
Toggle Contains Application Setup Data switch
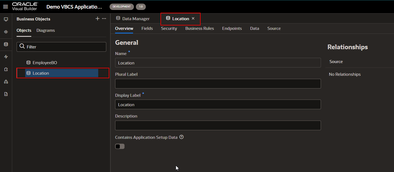pyautogui.click(x=120, y=146)
